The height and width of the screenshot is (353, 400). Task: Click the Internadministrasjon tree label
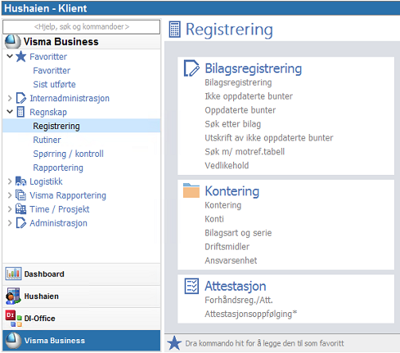coord(70,98)
